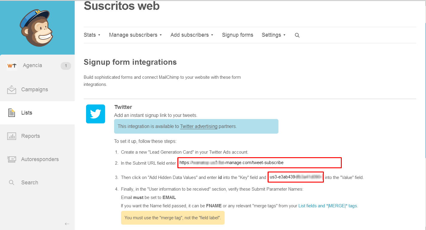Expand the Settings dropdown
The width and height of the screenshot is (426, 230).
[274, 35]
